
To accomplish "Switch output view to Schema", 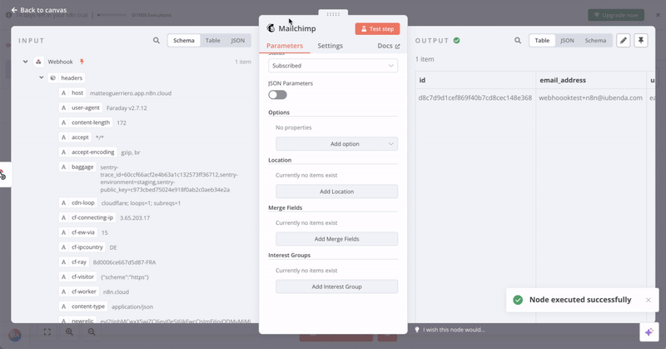I will [595, 40].
